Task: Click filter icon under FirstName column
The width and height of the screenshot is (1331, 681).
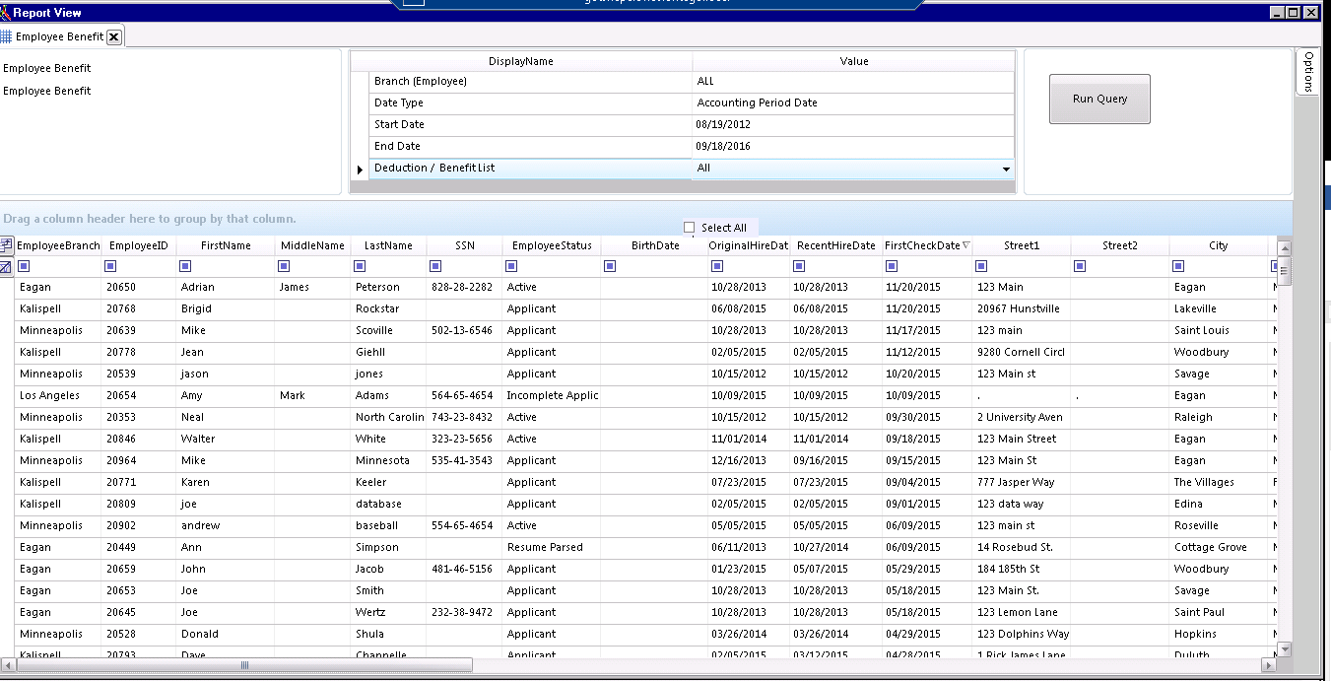Action: [x=185, y=266]
